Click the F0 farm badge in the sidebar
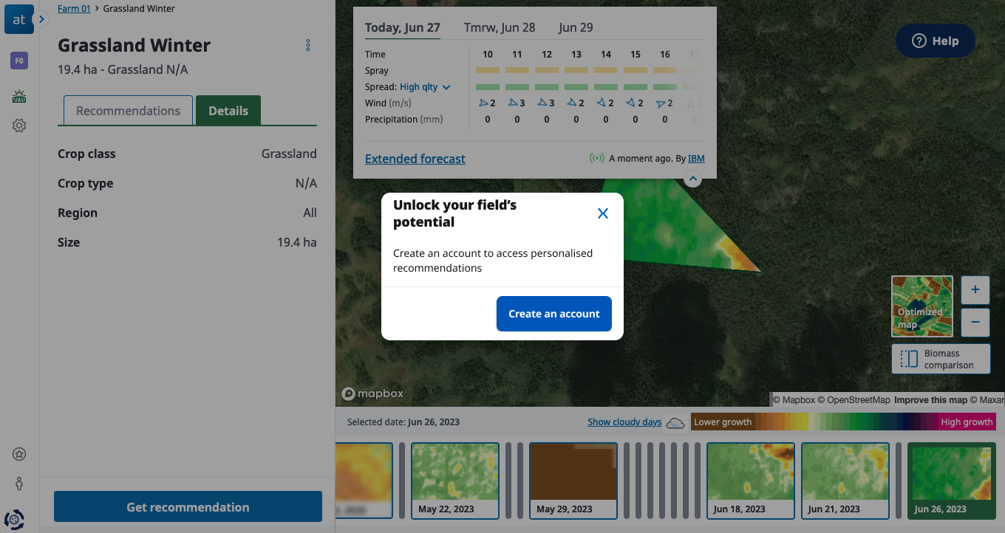This screenshot has width=1005, height=533. [18, 60]
